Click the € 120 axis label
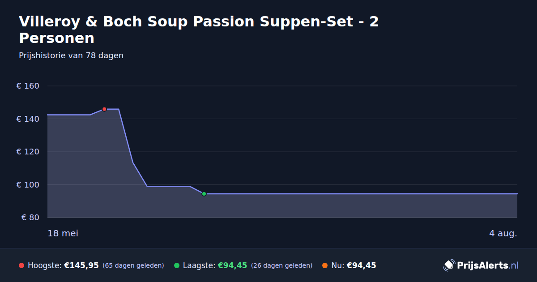This screenshot has height=282, width=537. [28, 152]
